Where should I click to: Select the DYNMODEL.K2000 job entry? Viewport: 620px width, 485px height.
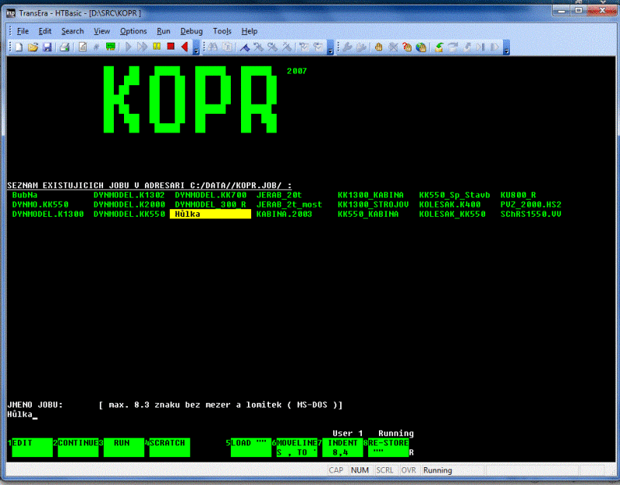[x=129, y=205]
